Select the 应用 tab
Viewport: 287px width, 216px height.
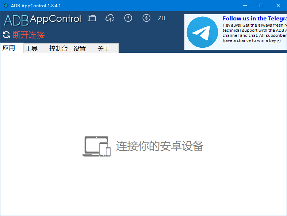(12, 48)
